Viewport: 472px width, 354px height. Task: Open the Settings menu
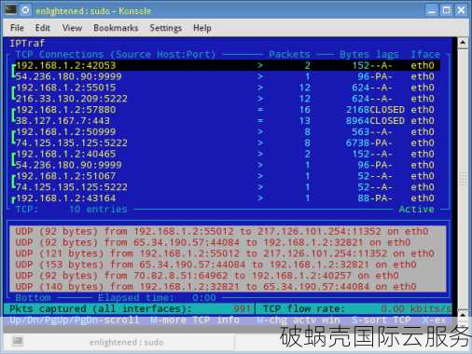(166, 28)
